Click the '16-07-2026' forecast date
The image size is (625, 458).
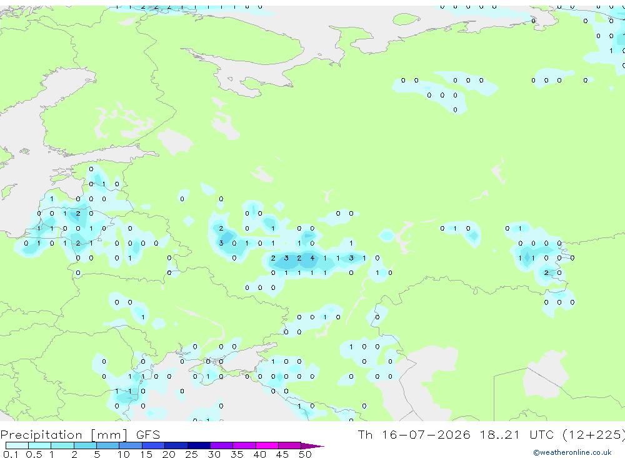(x=426, y=434)
